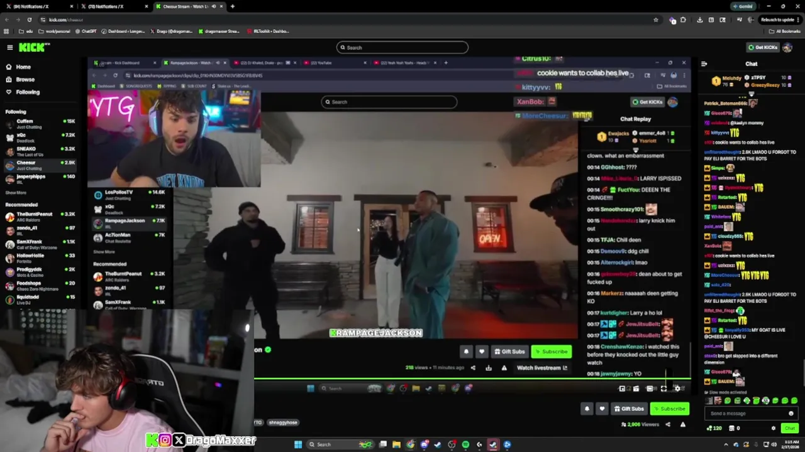
Task: Open the IRLToolkit Dashboard bookmark
Action: click(x=267, y=31)
